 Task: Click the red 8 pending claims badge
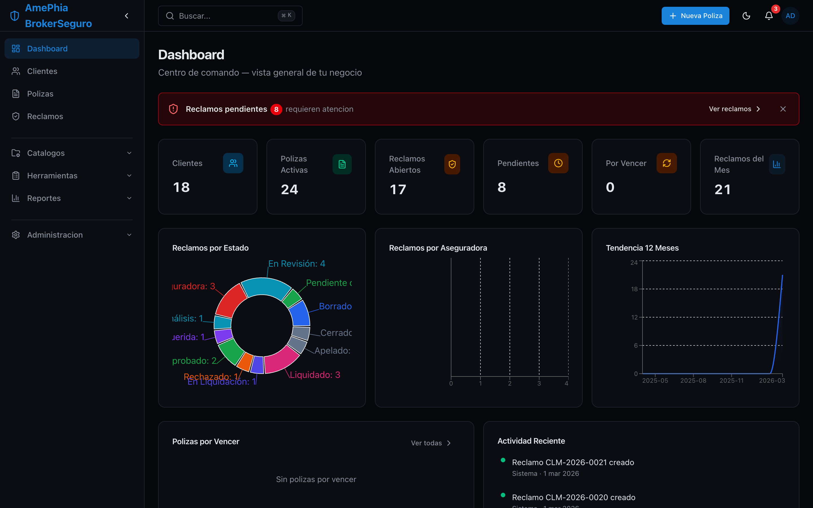point(276,109)
